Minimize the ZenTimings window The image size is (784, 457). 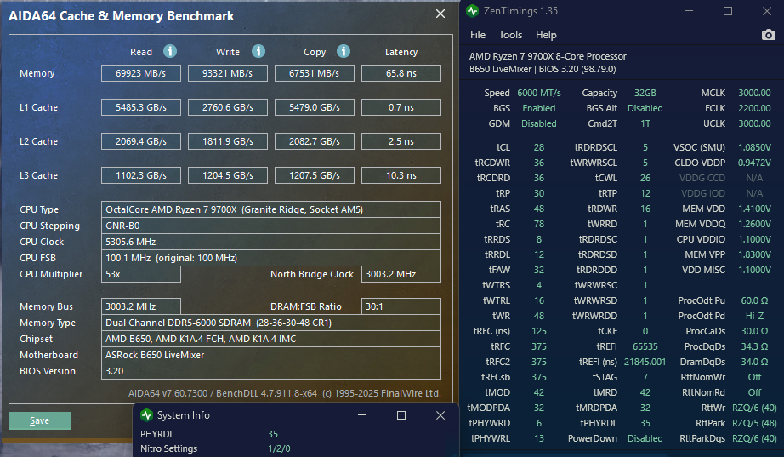pos(689,11)
